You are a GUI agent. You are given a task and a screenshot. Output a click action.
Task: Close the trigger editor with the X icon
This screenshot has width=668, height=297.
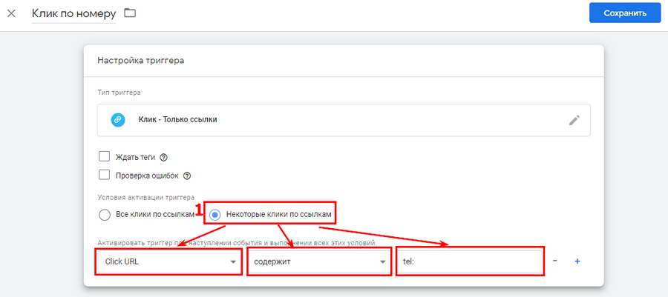point(11,13)
